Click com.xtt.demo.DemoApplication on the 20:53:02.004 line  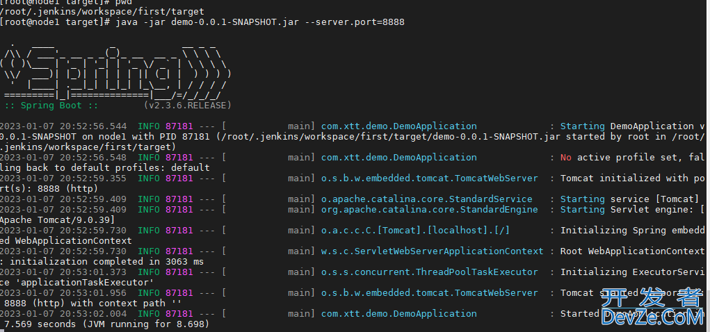(399, 313)
